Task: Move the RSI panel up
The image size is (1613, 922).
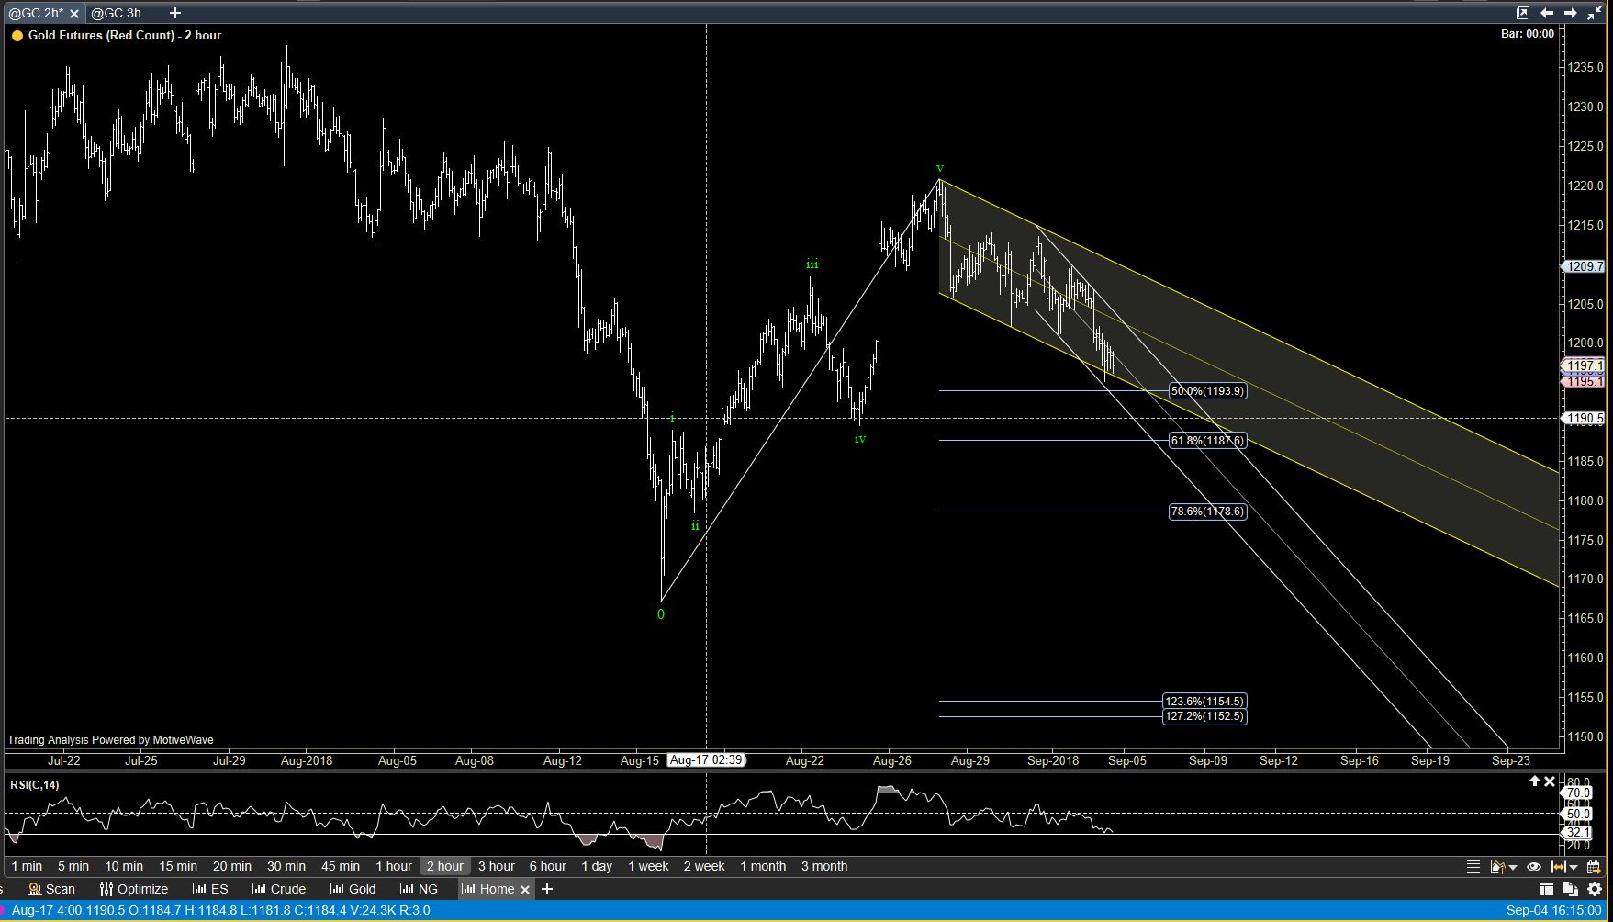Action: (x=1534, y=781)
